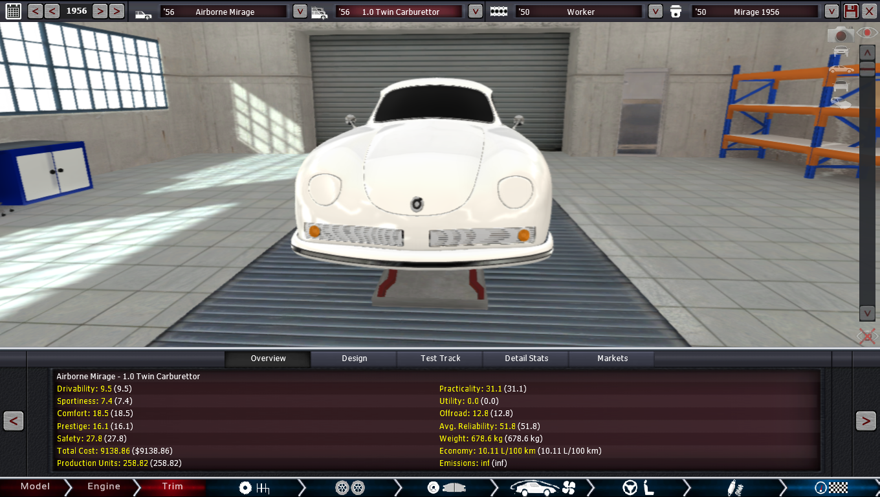Open the suspension spring section
Viewport: 880px width, 497px height.
point(735,487)
